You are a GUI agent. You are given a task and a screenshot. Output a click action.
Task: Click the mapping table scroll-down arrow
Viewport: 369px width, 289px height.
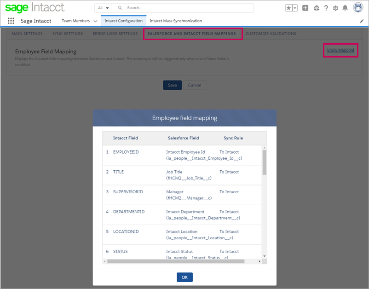click(265, 256)
